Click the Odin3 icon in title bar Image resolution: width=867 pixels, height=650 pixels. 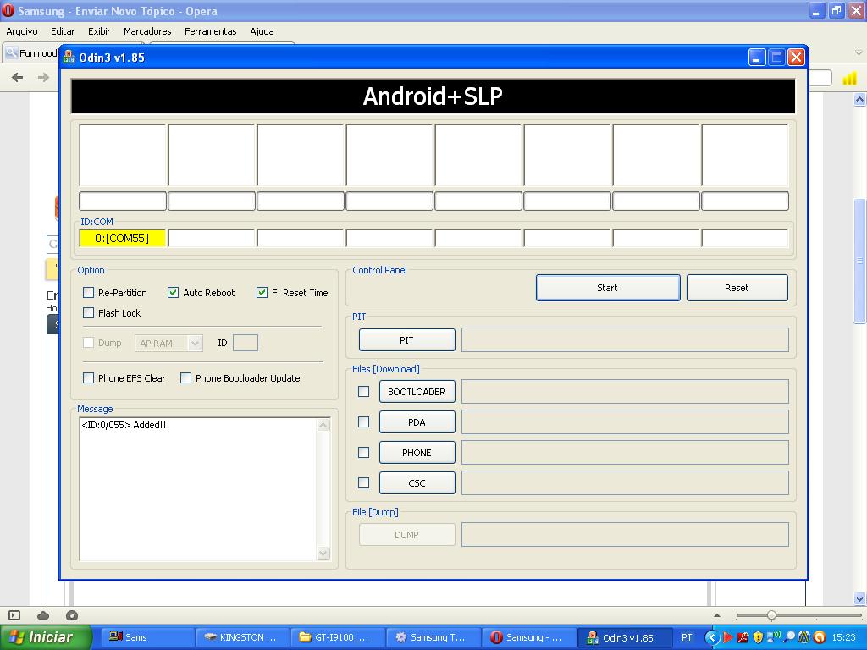coord(69,57)
